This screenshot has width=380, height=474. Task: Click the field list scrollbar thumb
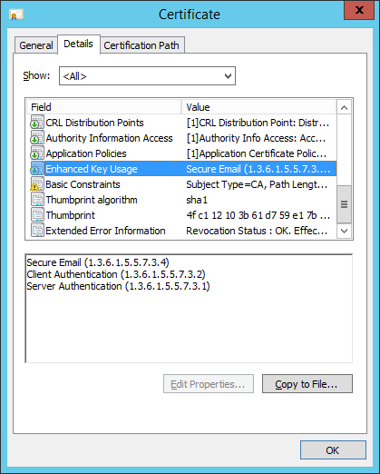click(x=344, y=204)
